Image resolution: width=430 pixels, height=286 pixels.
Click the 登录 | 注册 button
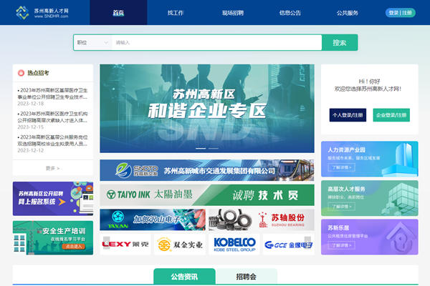coord(400,13)
